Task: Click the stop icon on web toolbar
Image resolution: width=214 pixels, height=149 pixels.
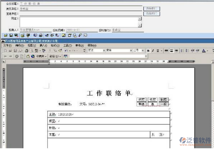Action: 17,56
